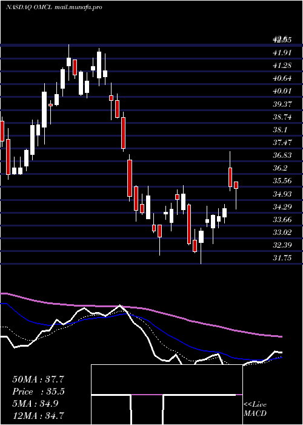The height and width of the screenshot is (425, 303).
Task: Click the 33.02 price axis label
Action: click(x=282, y=233)
